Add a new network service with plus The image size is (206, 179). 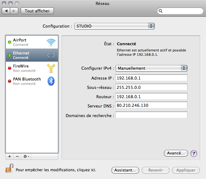coord(10,156)
